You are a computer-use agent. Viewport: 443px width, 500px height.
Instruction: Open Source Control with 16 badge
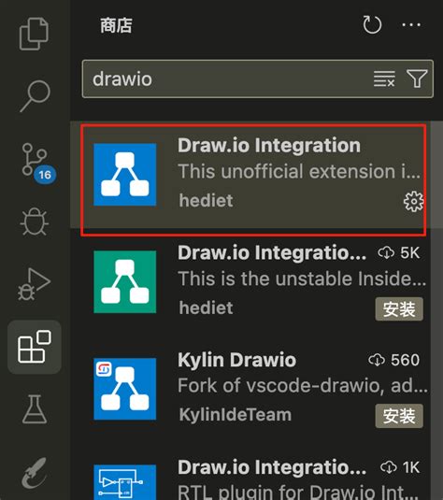point(38,164)
